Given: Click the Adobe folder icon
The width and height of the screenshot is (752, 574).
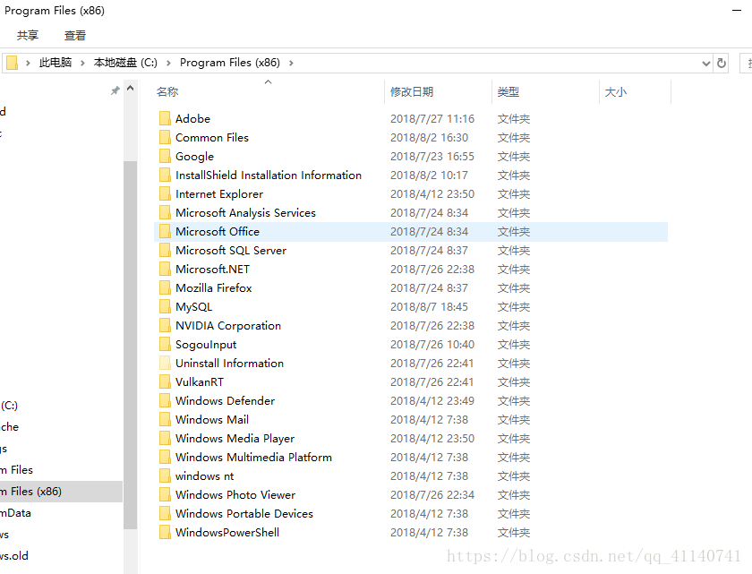Looking at the screenshot, I should click(x=165, y=118).
